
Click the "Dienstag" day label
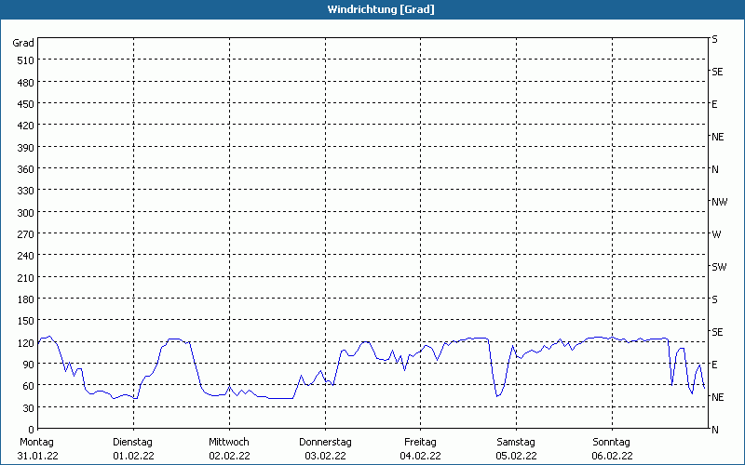pyautogui.click(x=132, y=442)
